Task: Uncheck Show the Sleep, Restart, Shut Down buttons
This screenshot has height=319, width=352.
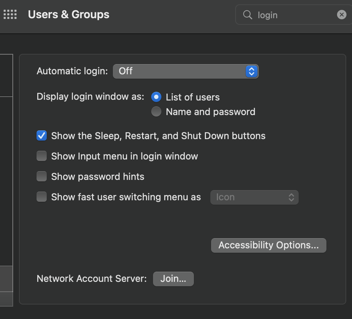Action: 42,136
